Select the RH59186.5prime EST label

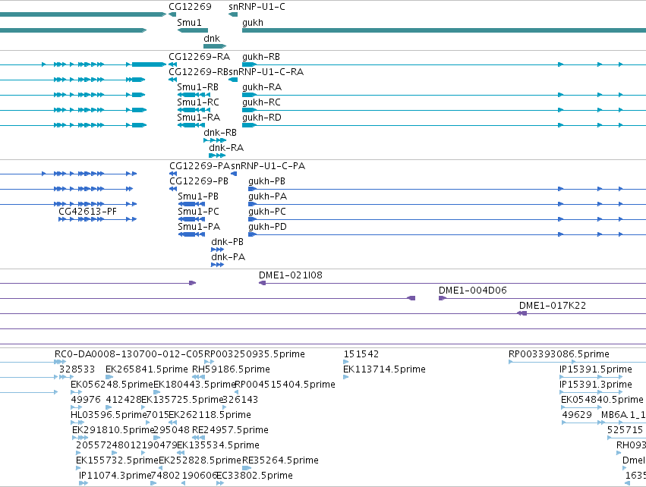[231, 369]
